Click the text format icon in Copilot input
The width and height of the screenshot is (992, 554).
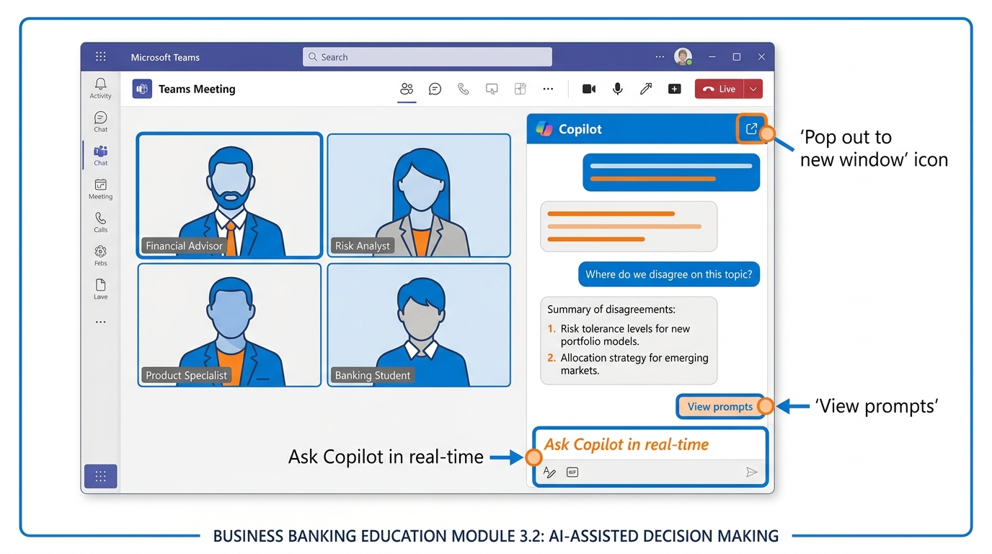[x=549, y=472]
